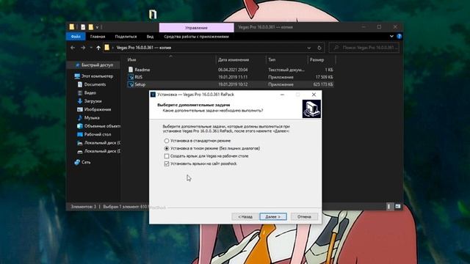Click the Назад button in installer
This screenshot has height=264, width=470.
[245, 216]
